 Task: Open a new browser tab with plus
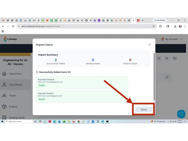tap(143, 20)
